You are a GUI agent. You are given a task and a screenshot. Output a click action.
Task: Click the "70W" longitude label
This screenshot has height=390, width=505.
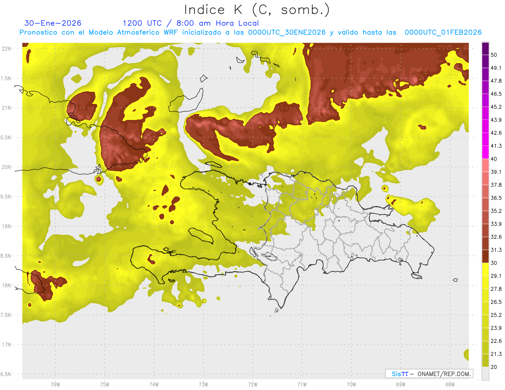coord(351,384)
